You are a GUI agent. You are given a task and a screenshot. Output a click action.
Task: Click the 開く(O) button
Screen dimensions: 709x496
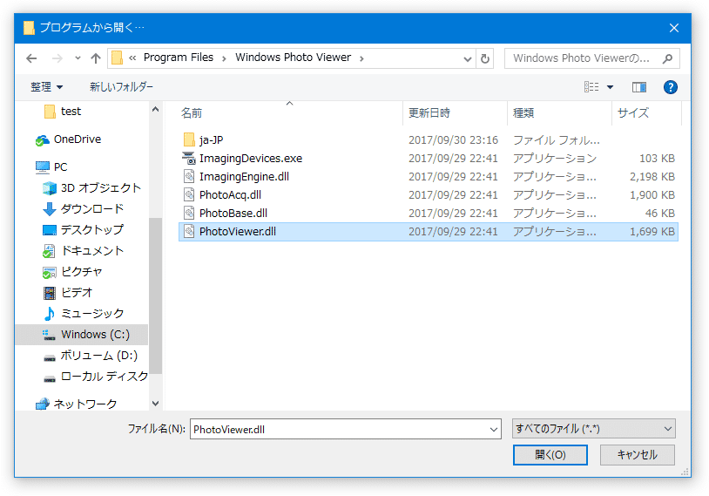(550, 455)
